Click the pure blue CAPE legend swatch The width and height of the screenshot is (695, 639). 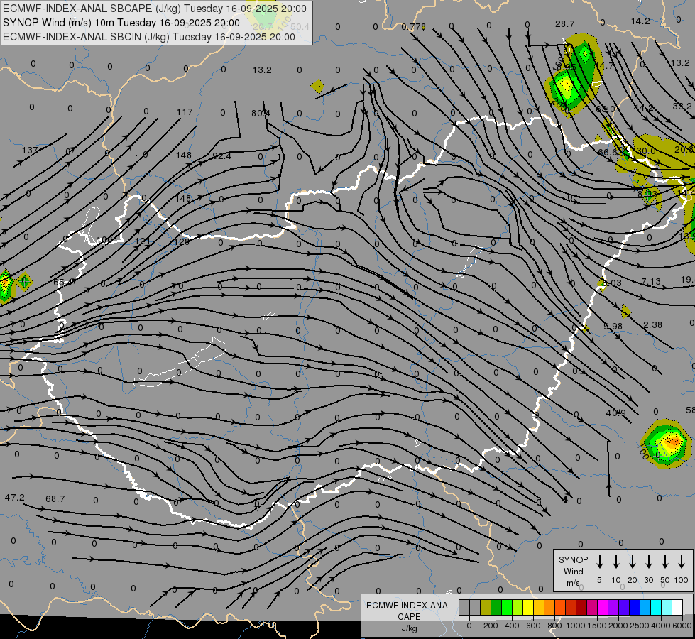click(634, 607)
